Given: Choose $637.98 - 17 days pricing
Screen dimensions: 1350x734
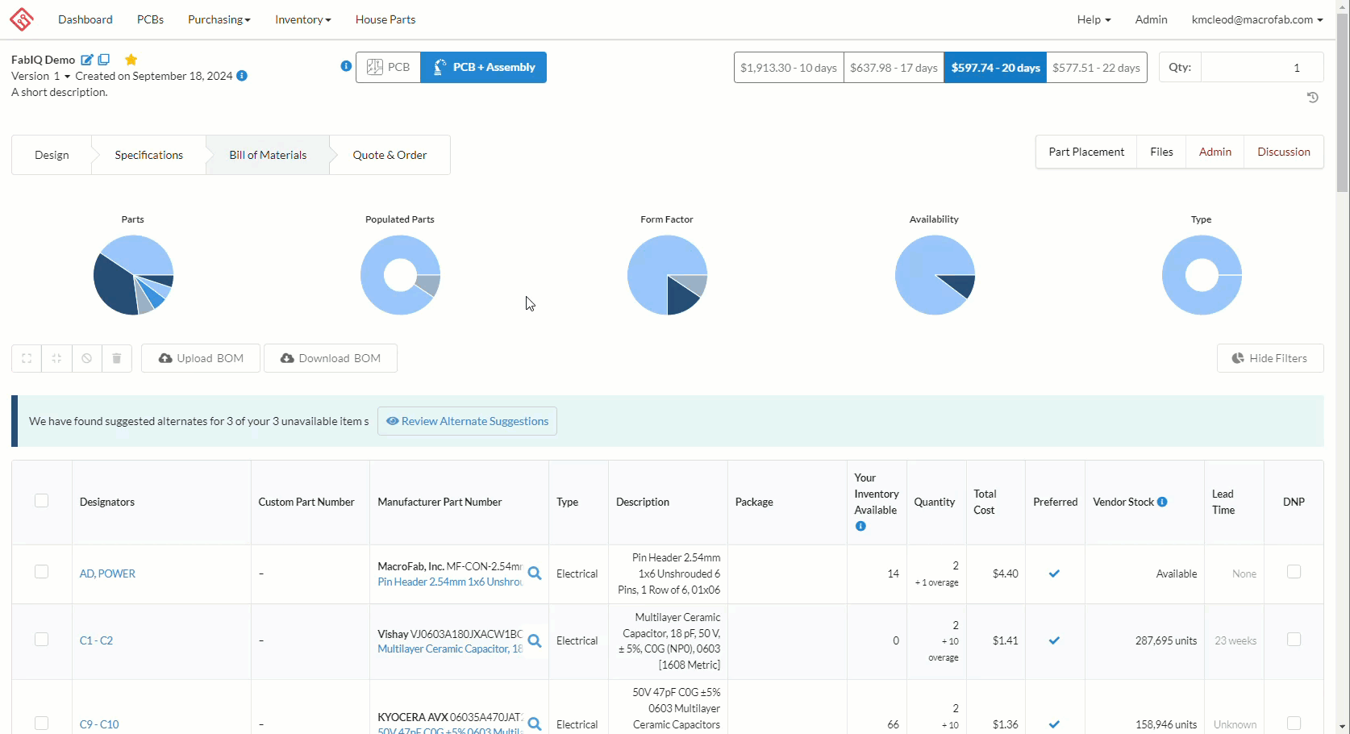Looking at the screenshot, I should (894, 68).
